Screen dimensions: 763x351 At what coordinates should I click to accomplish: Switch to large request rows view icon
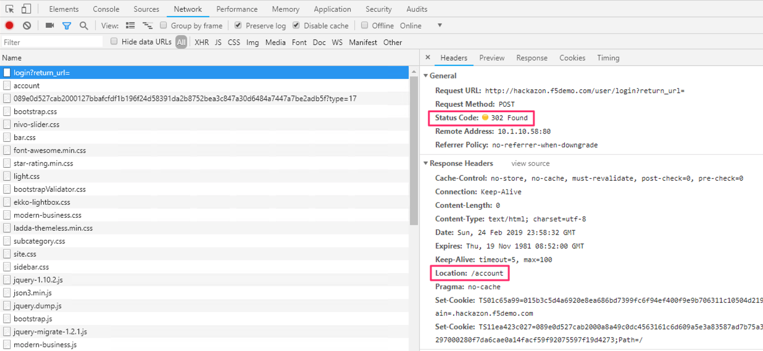click(x=130, y=25)
